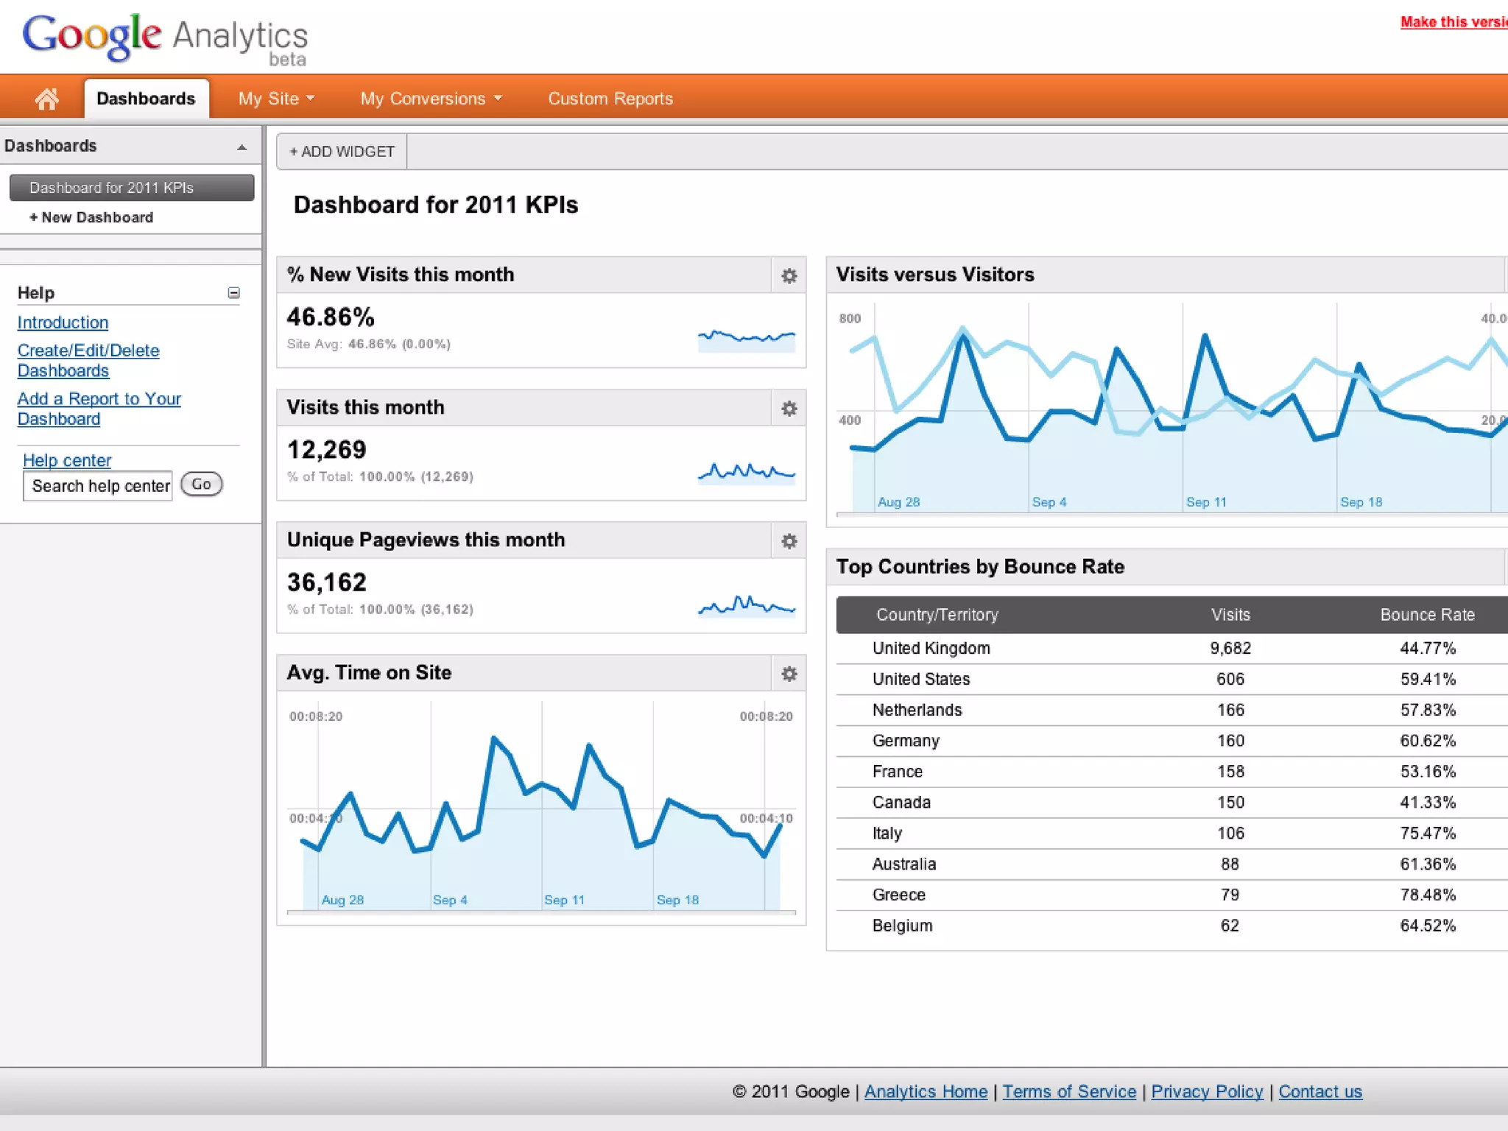This screenshot has height=1131, width=1508.
Task: Click the Search help center field
Action: (x=98, y=486)
